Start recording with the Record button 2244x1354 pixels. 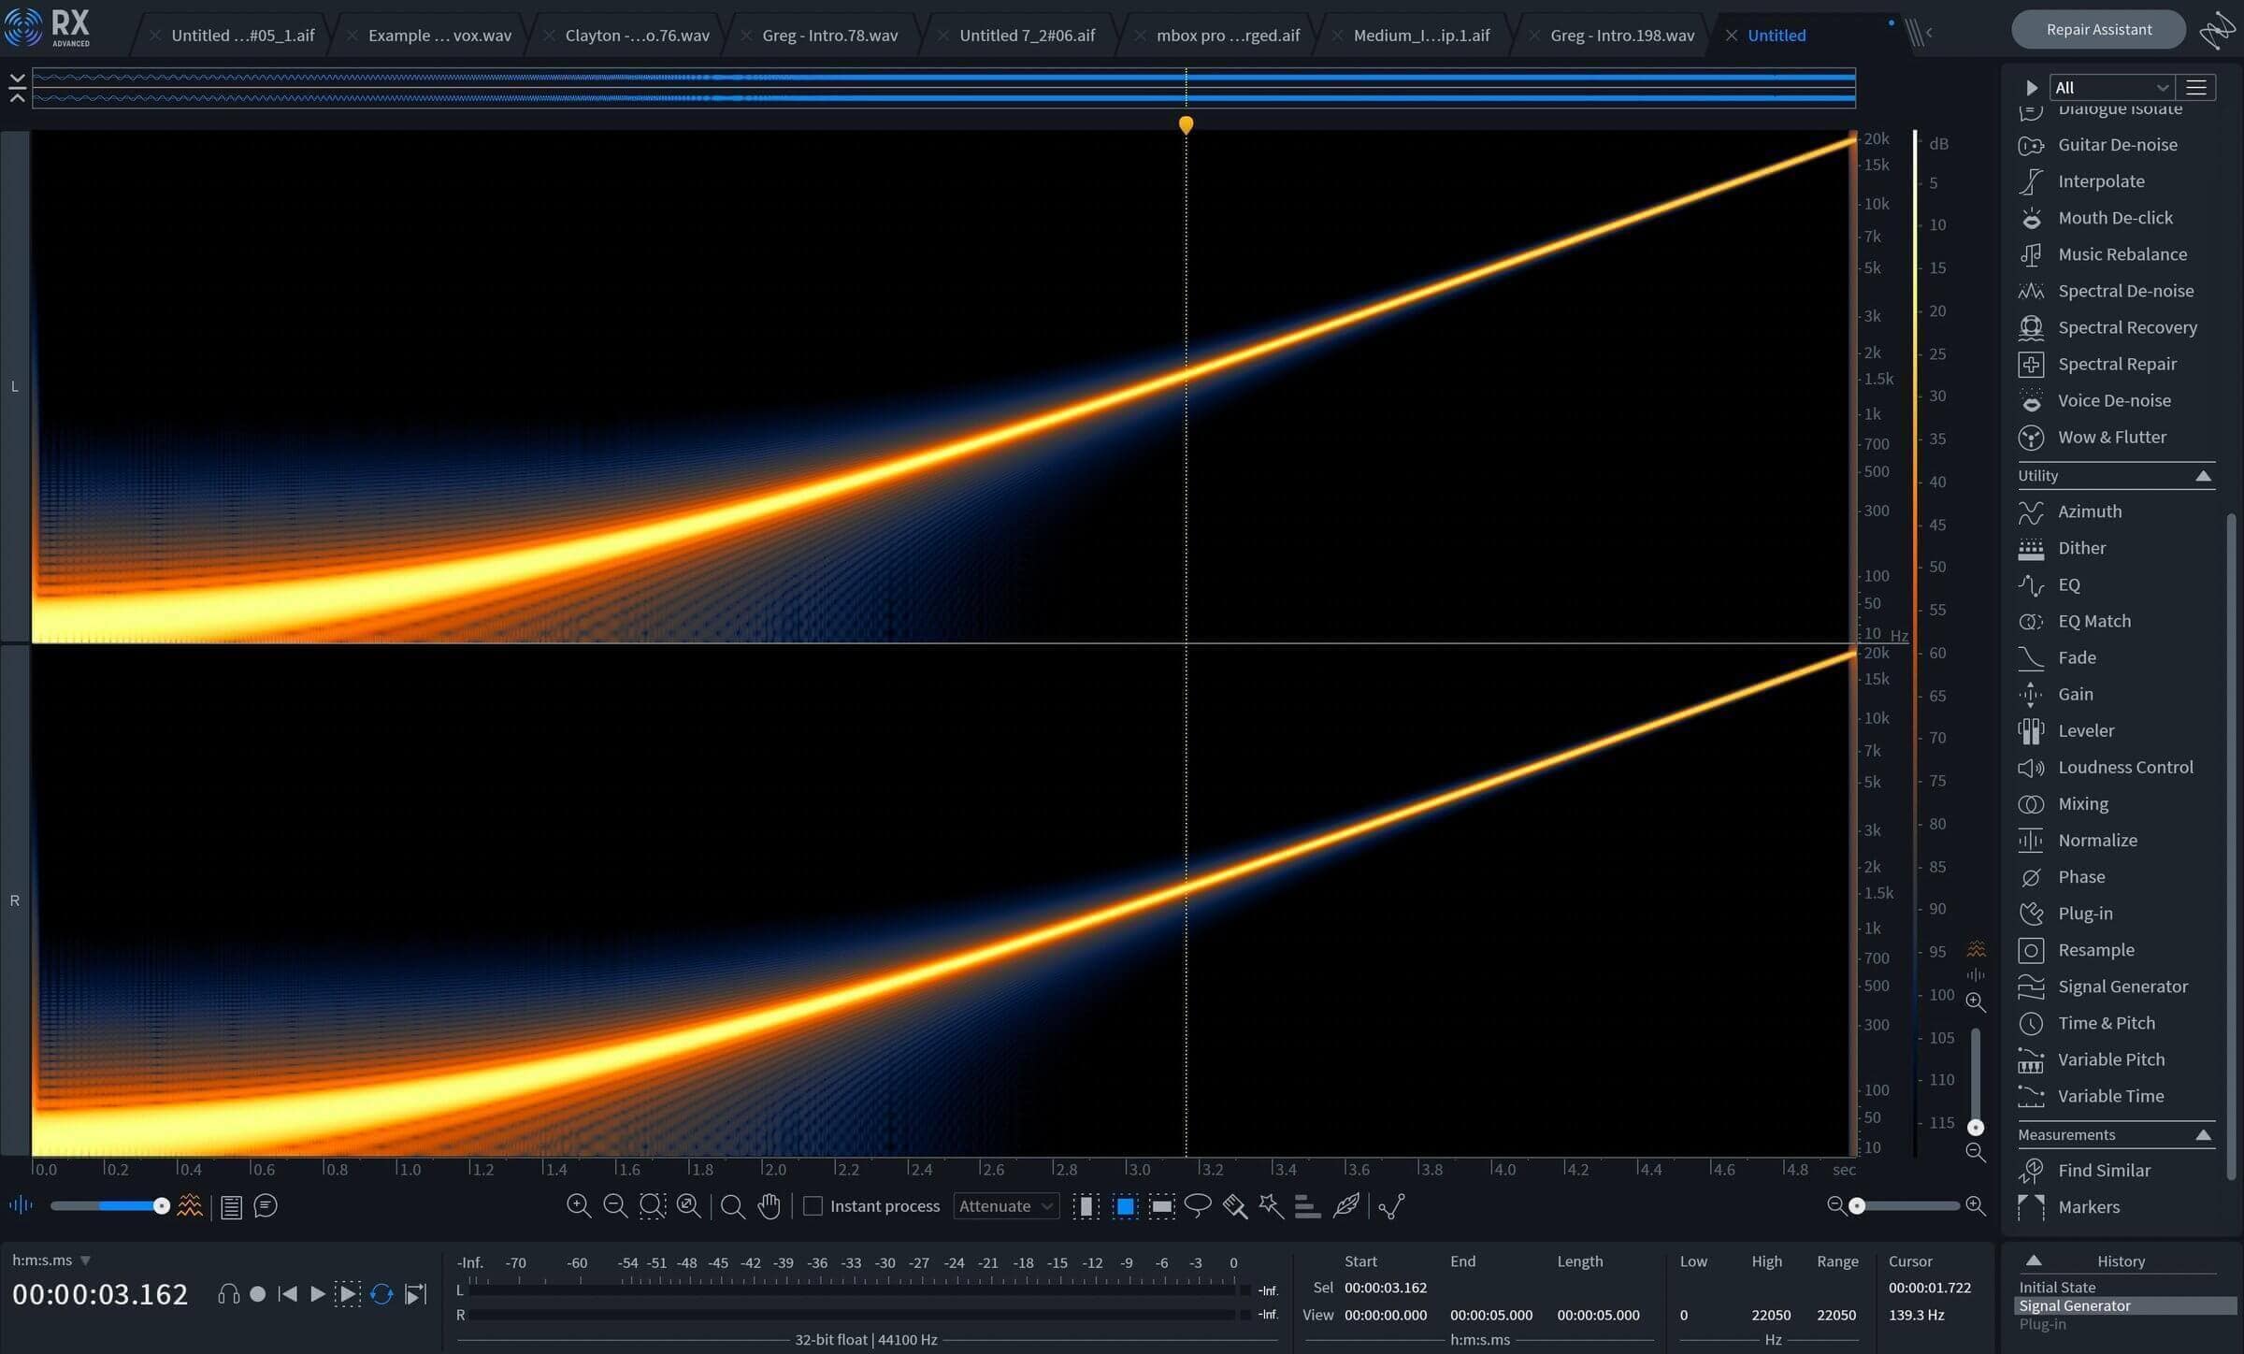258,1294
